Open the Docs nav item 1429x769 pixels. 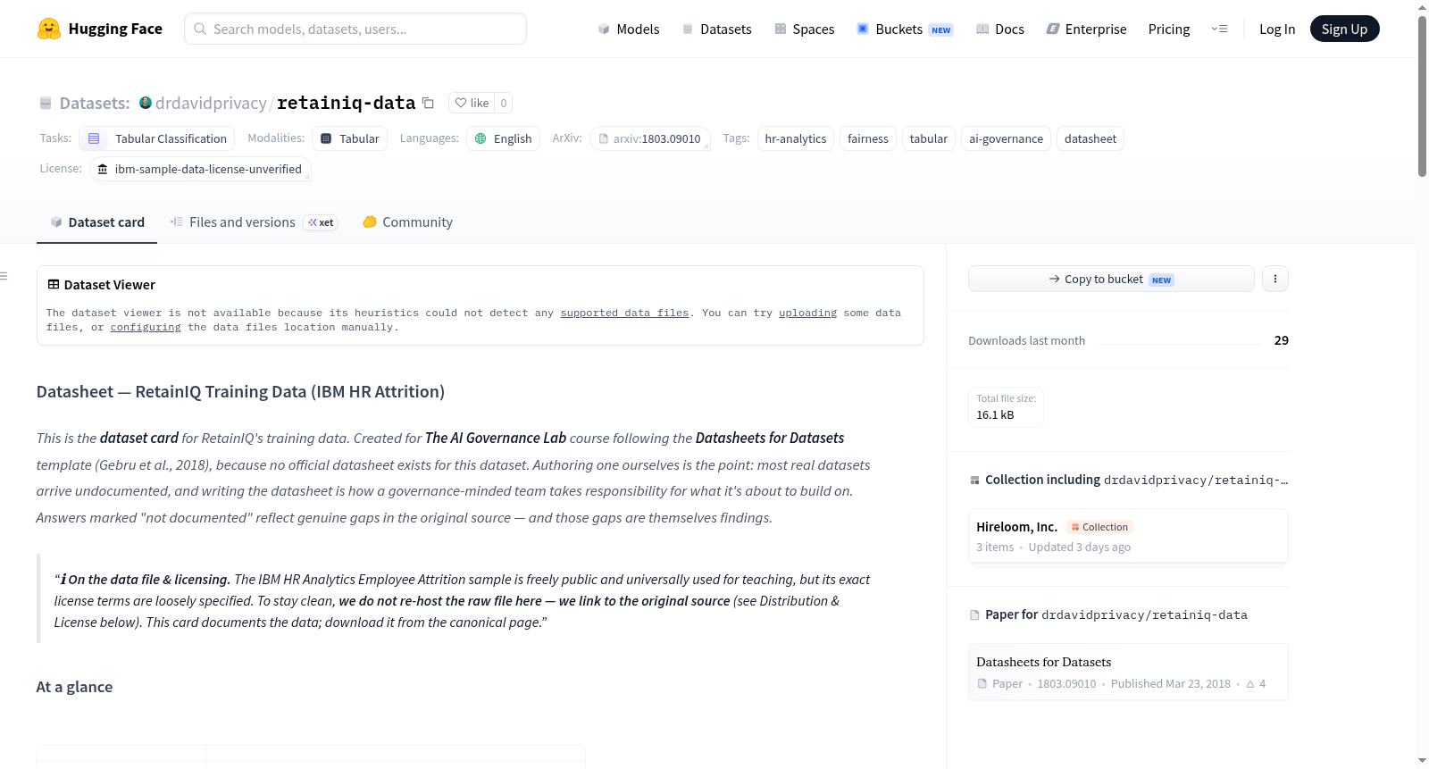click(1000, 29)
